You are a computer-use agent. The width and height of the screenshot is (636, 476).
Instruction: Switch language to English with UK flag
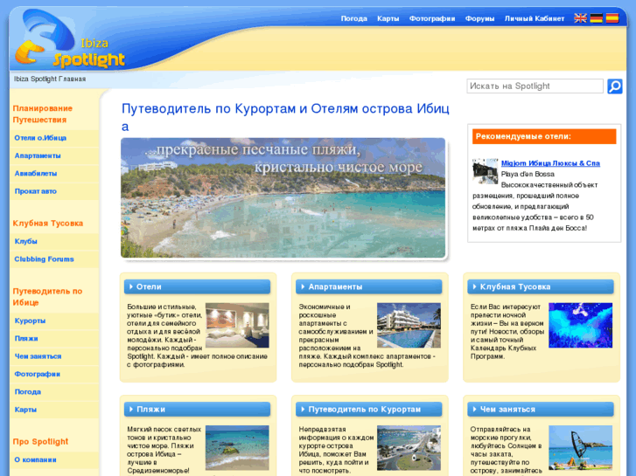[x=580, y=18]
